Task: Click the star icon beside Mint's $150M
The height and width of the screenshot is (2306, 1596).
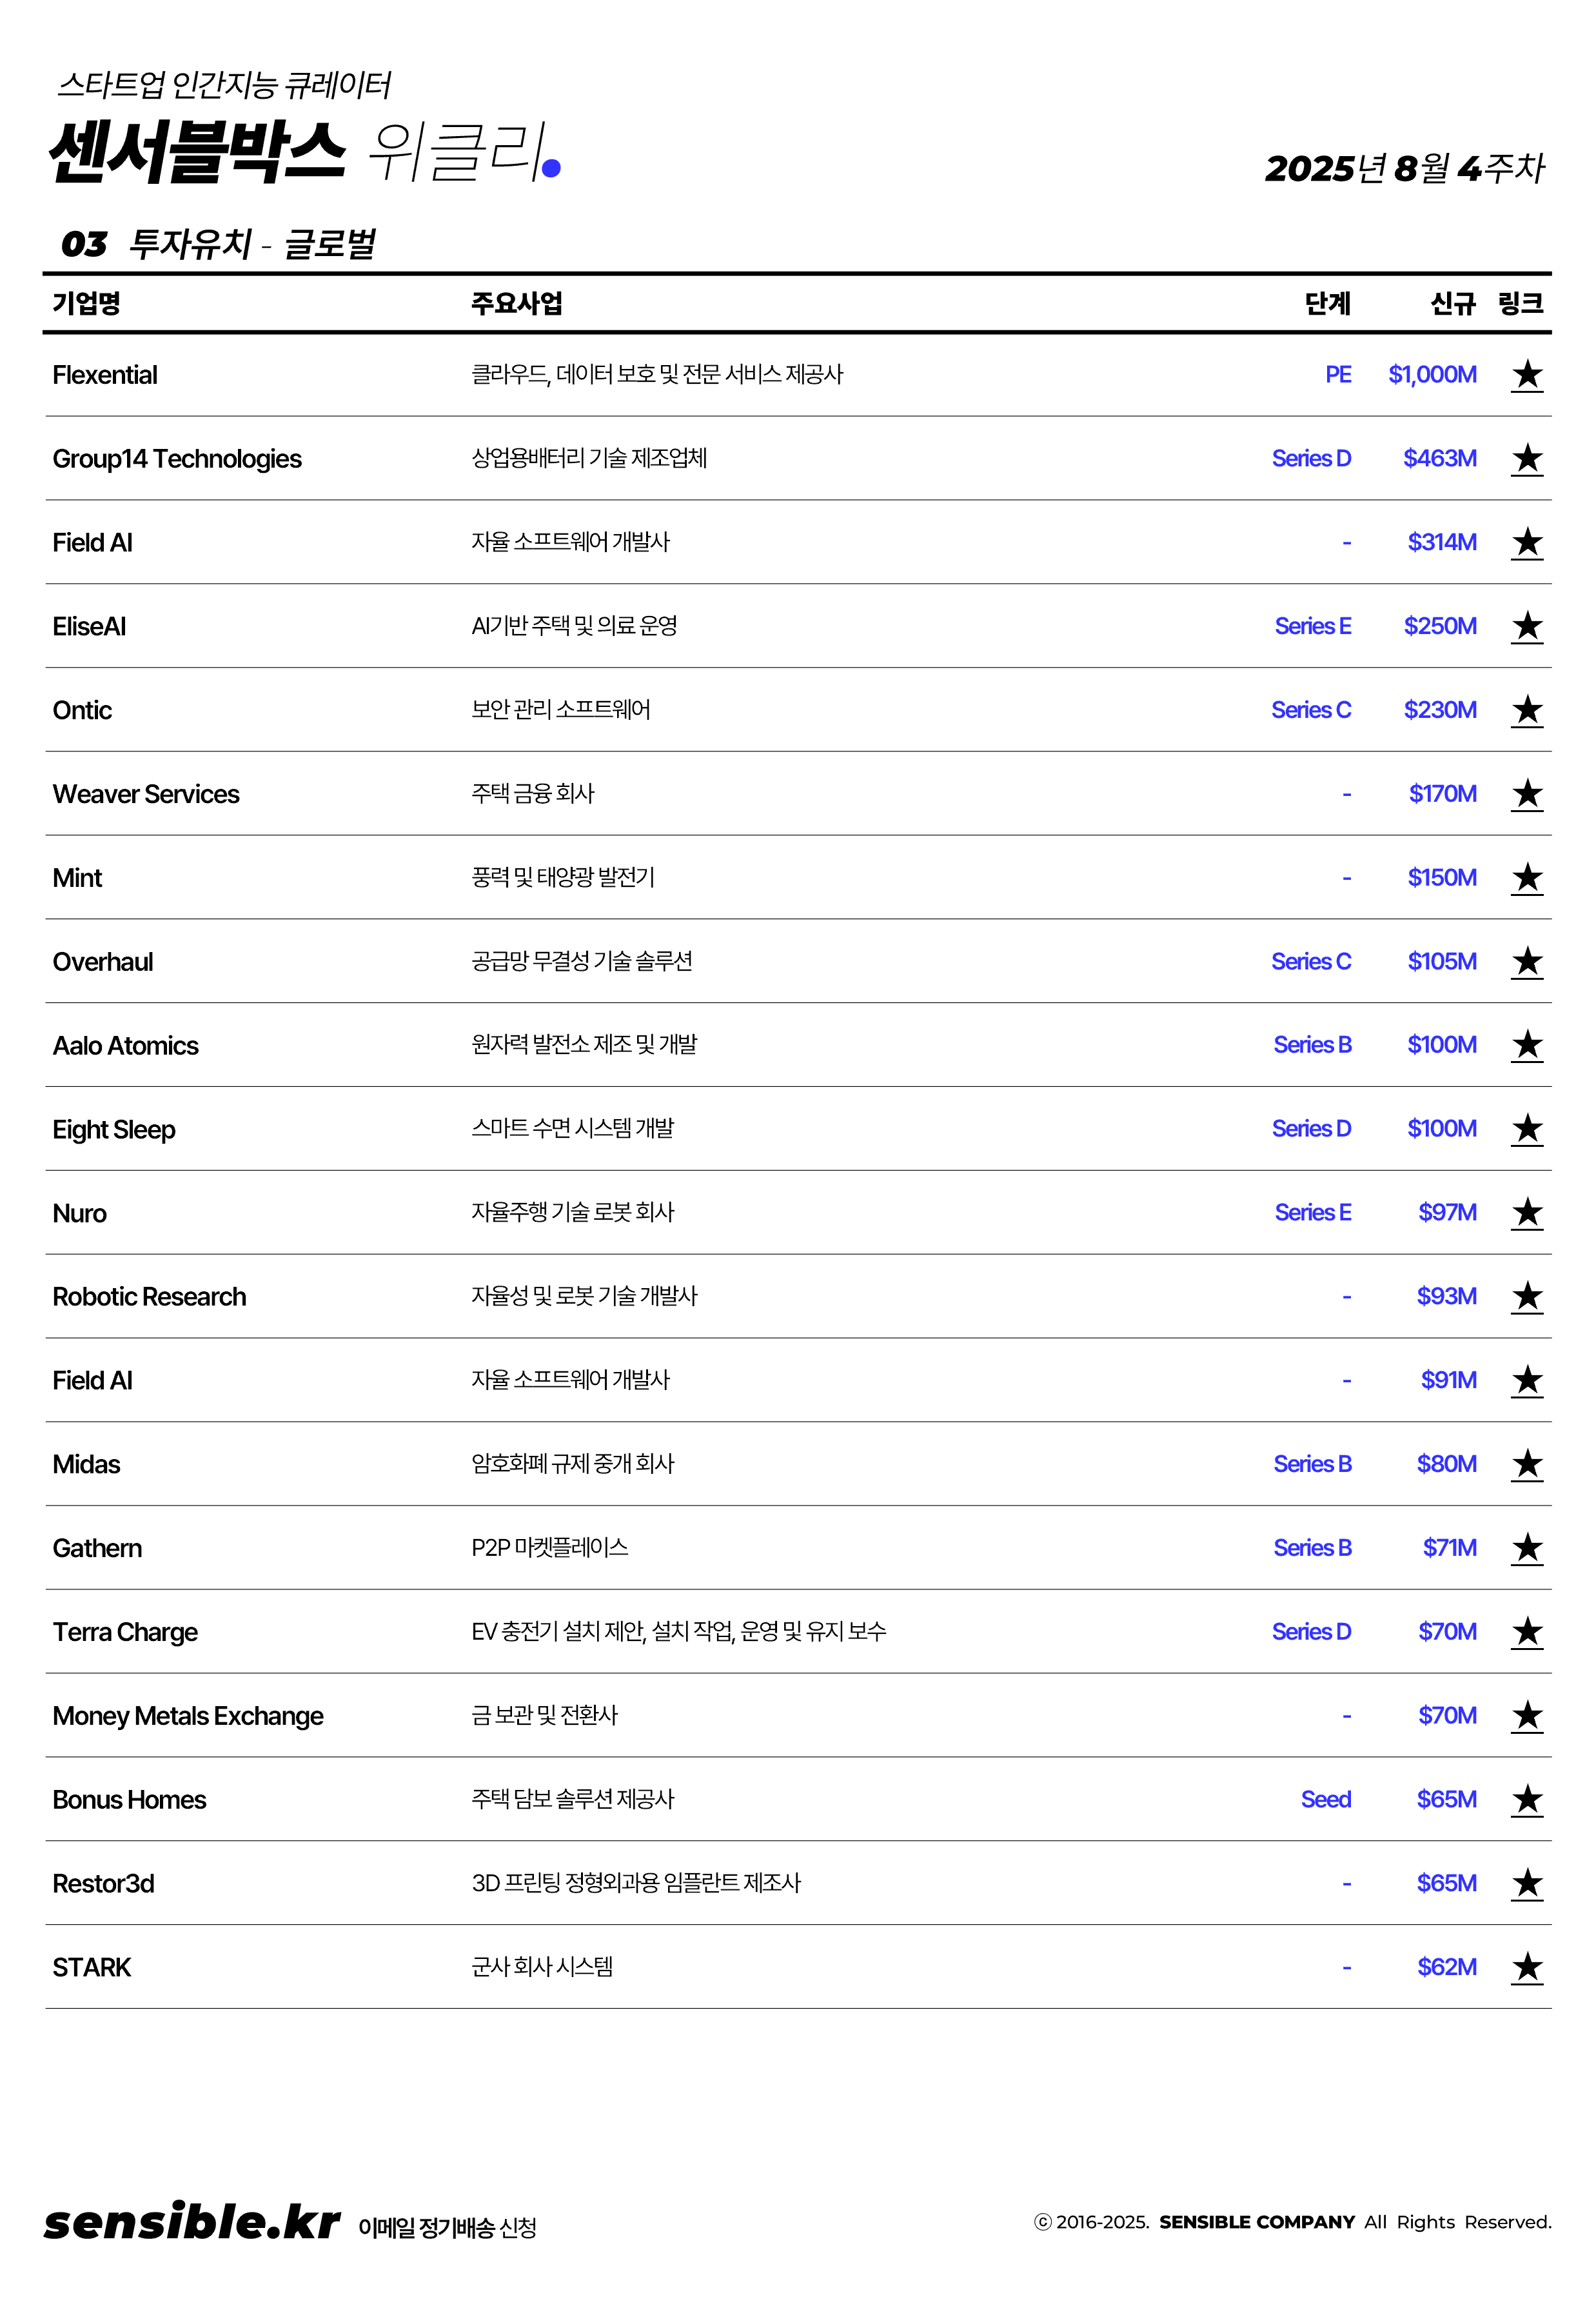Action: pyautogui.click(x=1526, y=878)
